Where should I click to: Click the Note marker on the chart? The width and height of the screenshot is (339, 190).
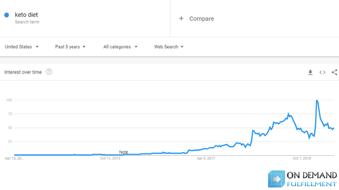pyautogui.click(x=124, y=152)
